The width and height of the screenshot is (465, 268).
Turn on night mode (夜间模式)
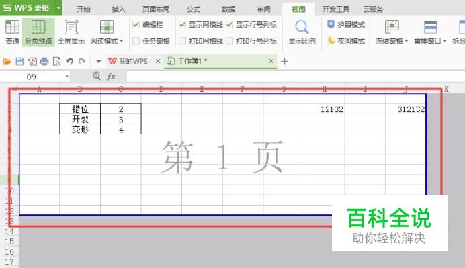tap(346, 40)
